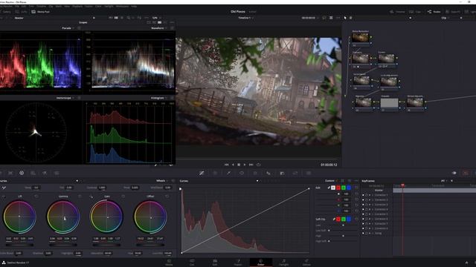Viewport: 476px width, 267px height.
Task: Switch to the Fusion page tab
Action: coord(238,262)
